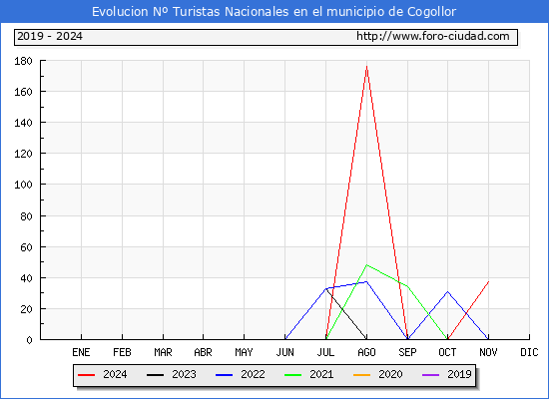Screen dimensions: 549x399
Task: Click the http://www.foro-ciudad.com URL text
Action: point(433,36)
